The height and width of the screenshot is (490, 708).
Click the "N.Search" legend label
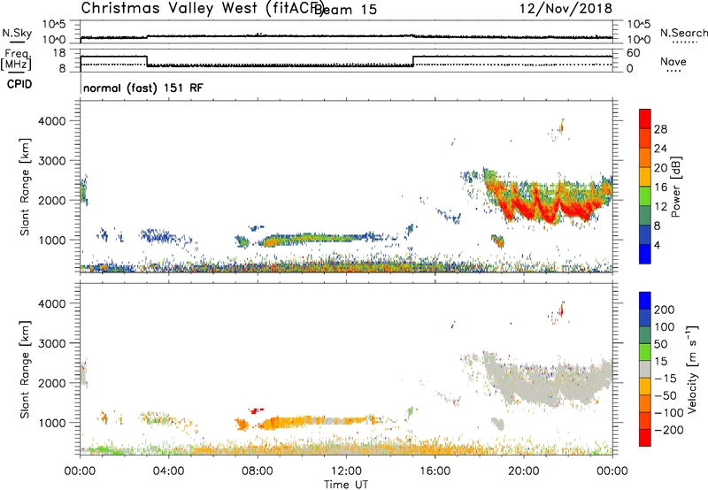[x=683, y=33]
